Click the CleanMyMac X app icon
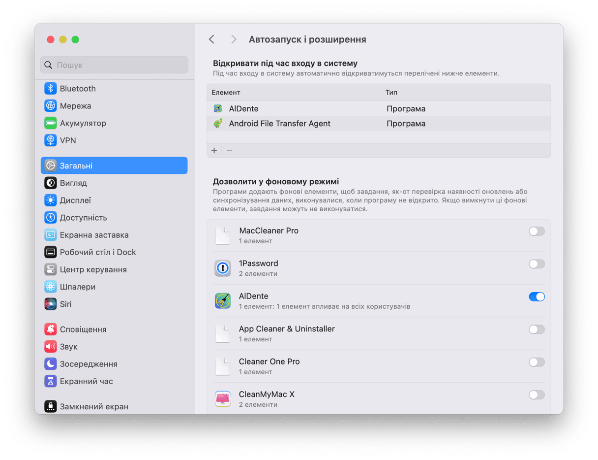 223,399
